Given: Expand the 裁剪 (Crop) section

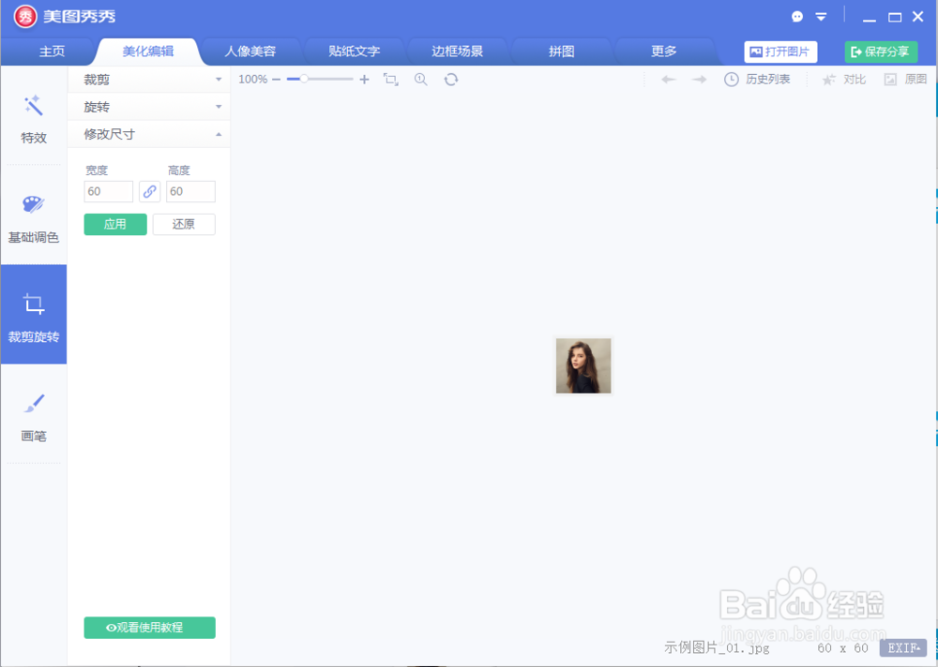Looking at the screenshot, I should [148, 80].
